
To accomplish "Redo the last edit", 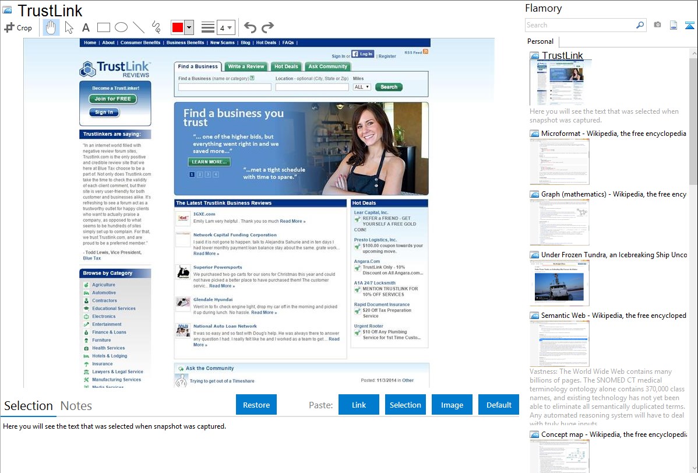I will (267, 27).
